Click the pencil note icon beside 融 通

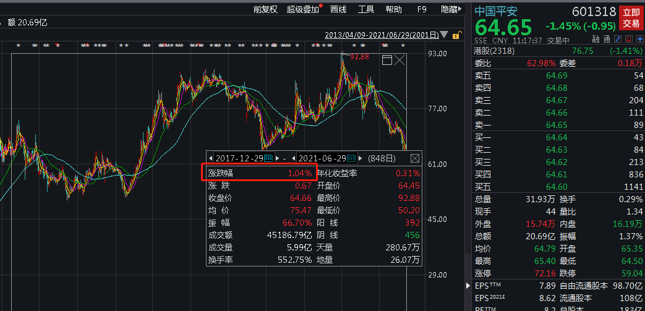pyautogui.click(x=617, y=40)
